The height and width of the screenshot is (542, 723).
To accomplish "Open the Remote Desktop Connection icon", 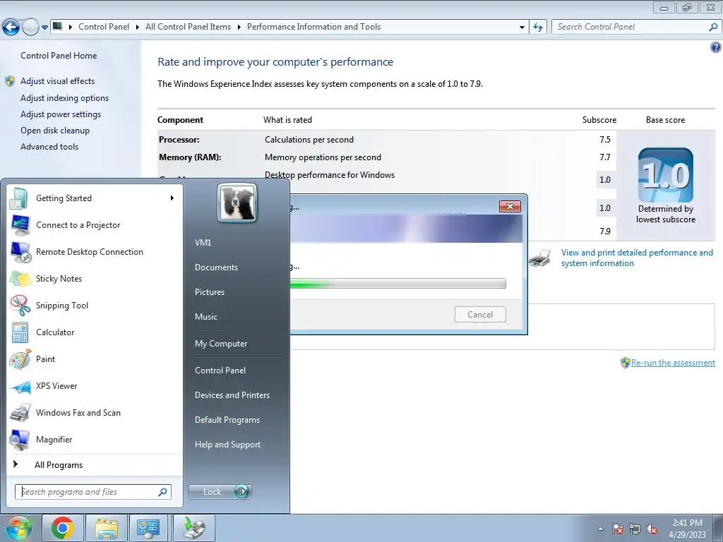I will (20, 252).
